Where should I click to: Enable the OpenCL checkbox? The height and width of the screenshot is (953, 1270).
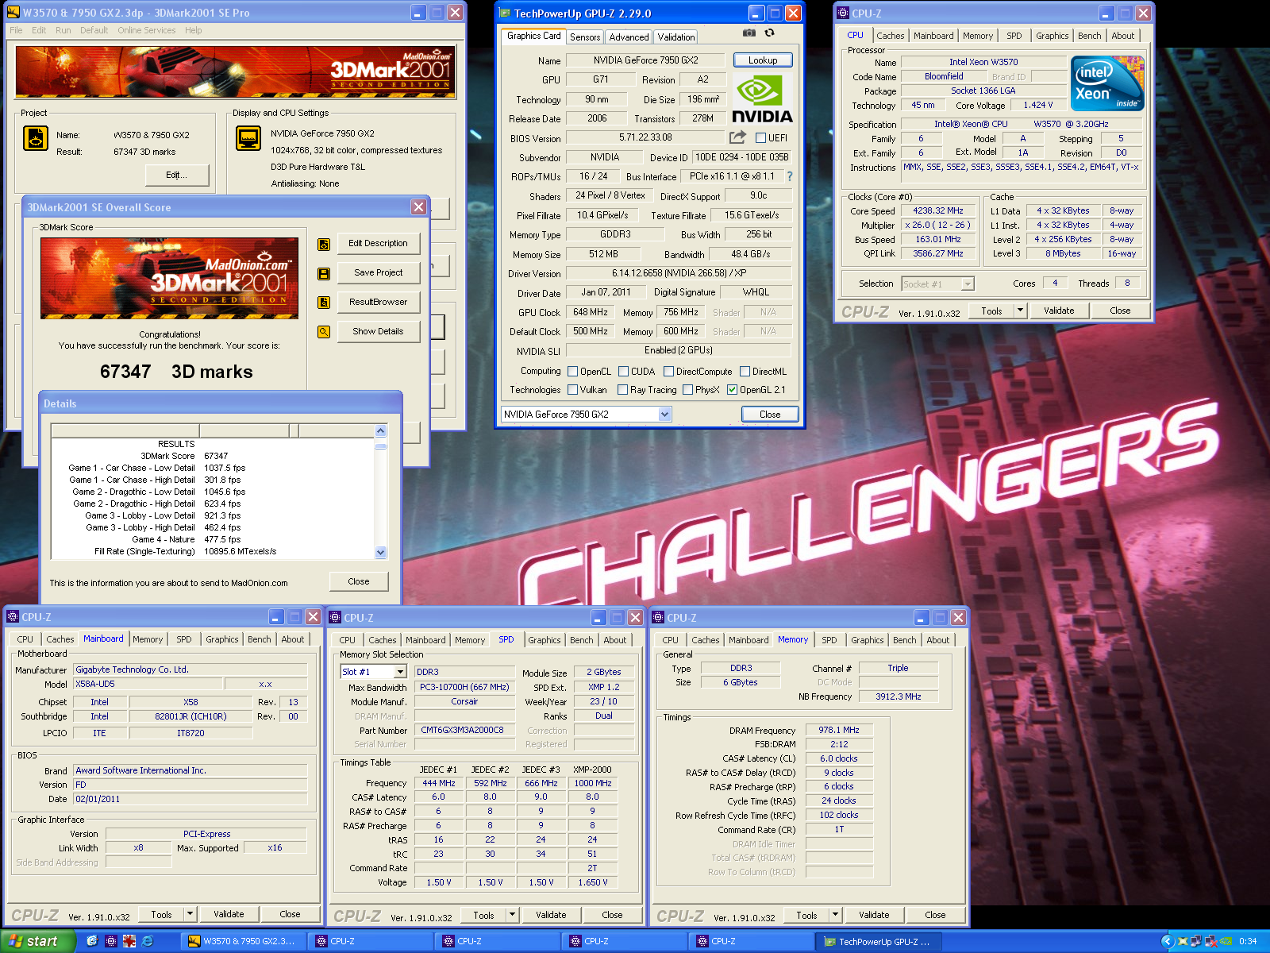(573, 372)
